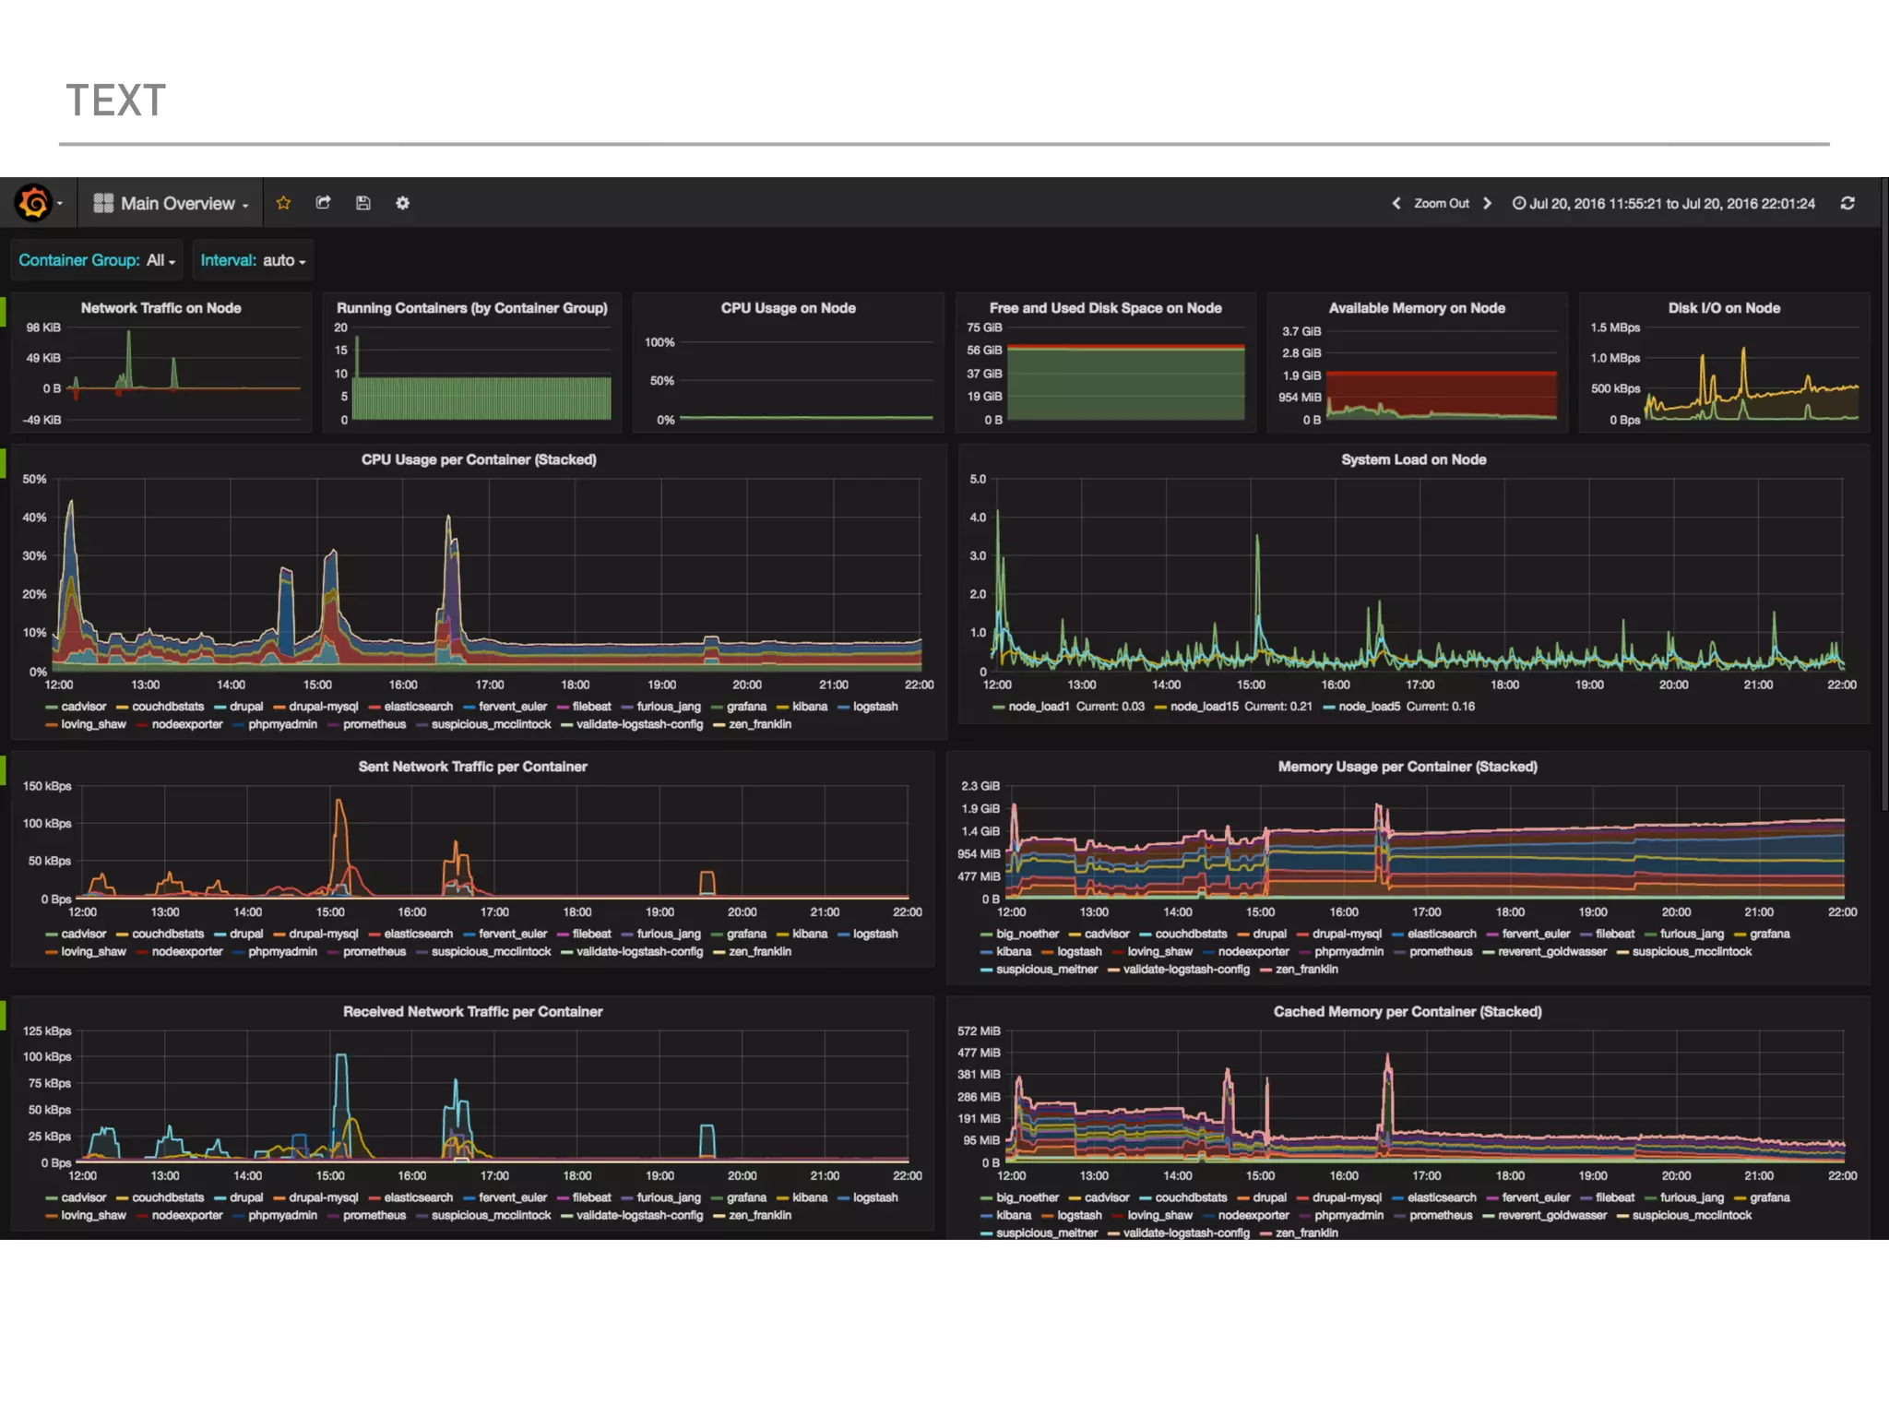Open the time range picker Jul 20, 2016
This screenshot has width=1889, height=1417.
tap(1664, 203)
